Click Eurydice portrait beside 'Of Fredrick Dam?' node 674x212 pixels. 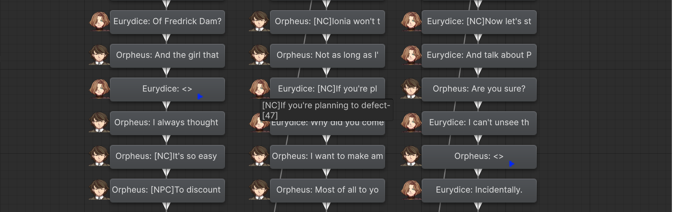coord(99,22)
